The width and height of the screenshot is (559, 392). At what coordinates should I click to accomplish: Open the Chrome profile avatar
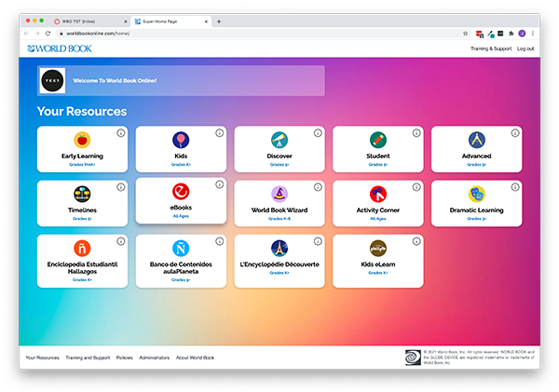point(522,34)
